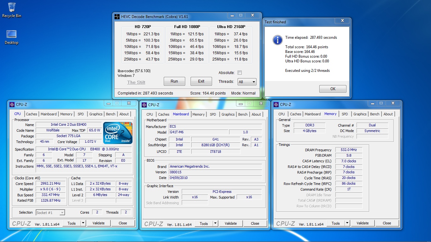Click the Mode: Normal status text
This screenshot has height=242, width=431.
click(x=243, y=93)
